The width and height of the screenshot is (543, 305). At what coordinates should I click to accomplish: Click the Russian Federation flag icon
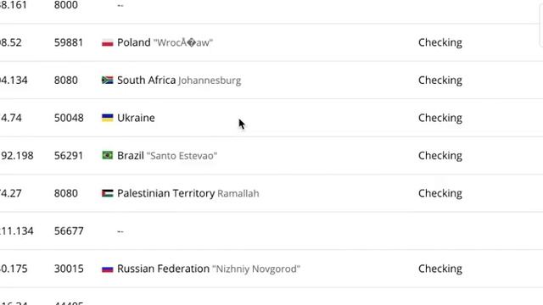(108, 269)
